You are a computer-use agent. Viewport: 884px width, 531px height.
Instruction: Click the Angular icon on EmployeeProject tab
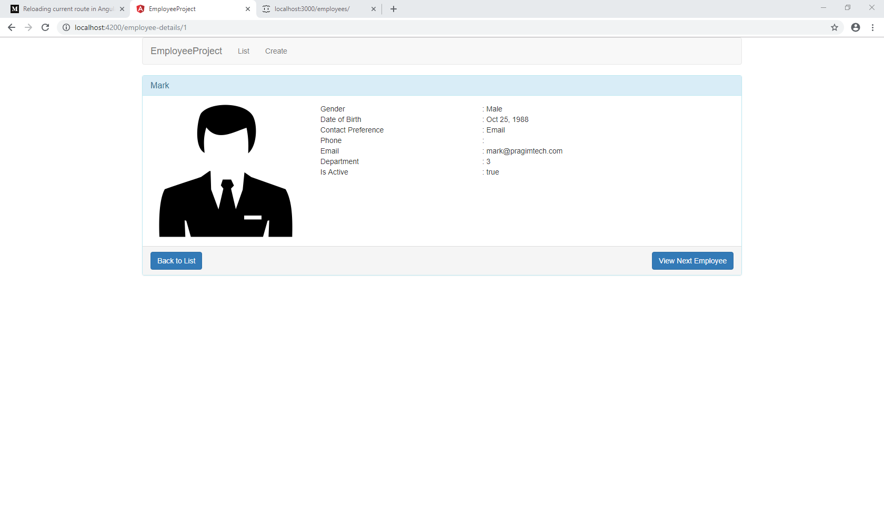pos(140,8)
